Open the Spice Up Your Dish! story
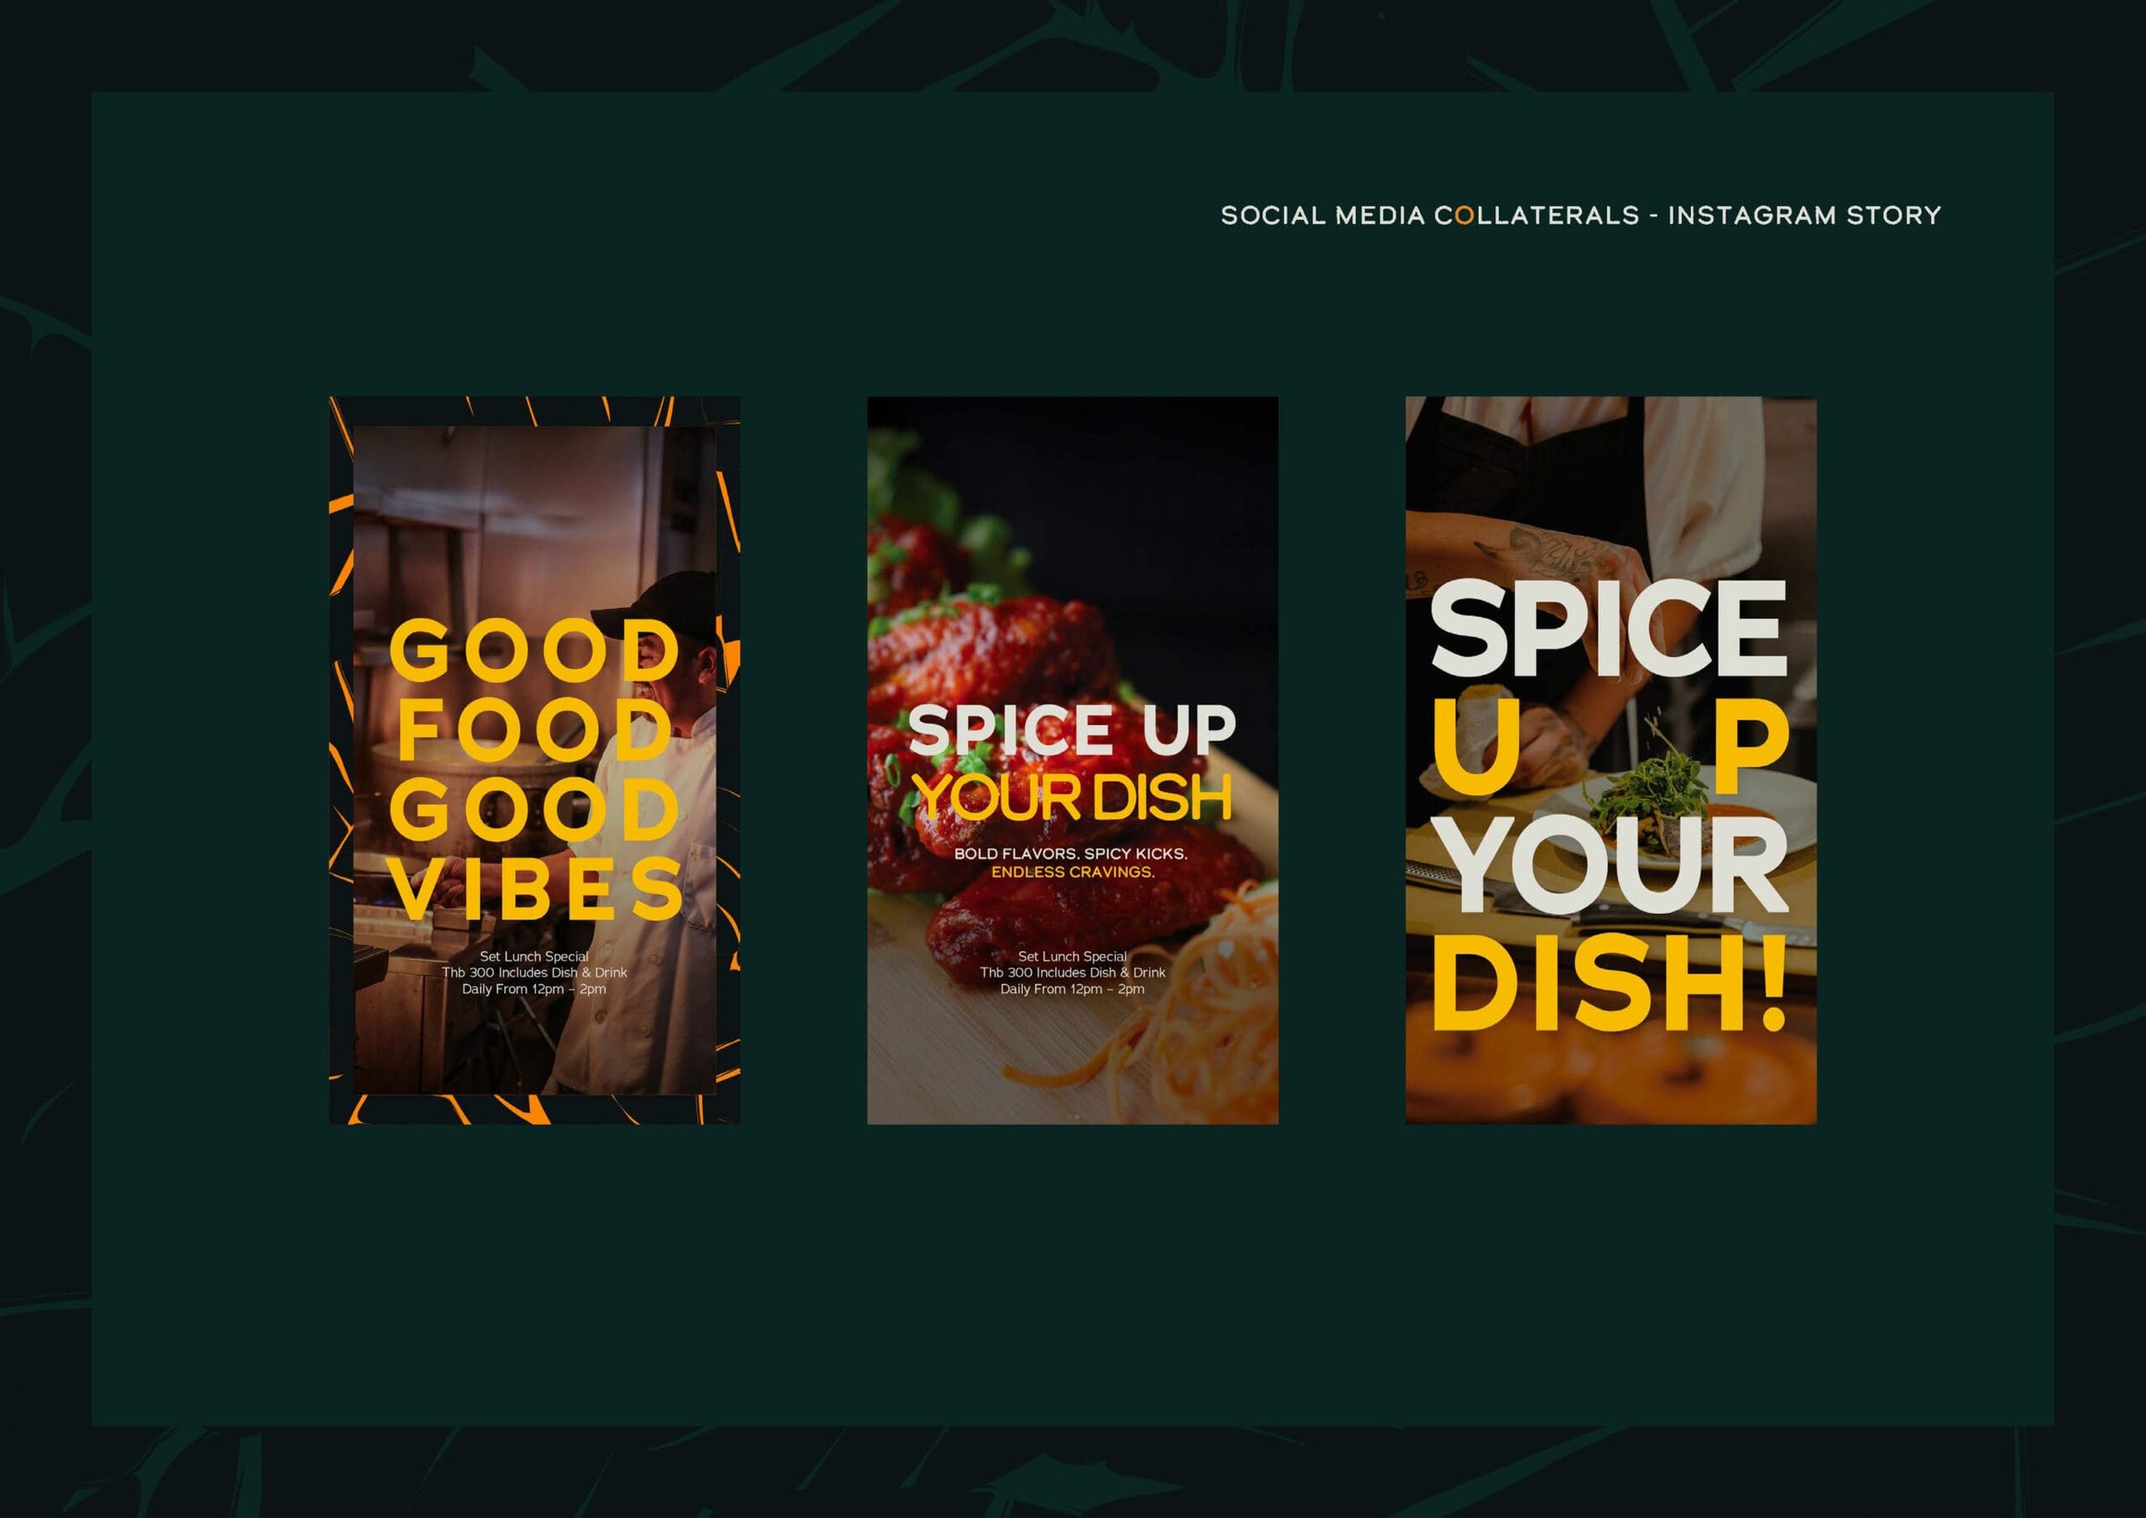The image size is (2146, 1518). pos(1610,760)
